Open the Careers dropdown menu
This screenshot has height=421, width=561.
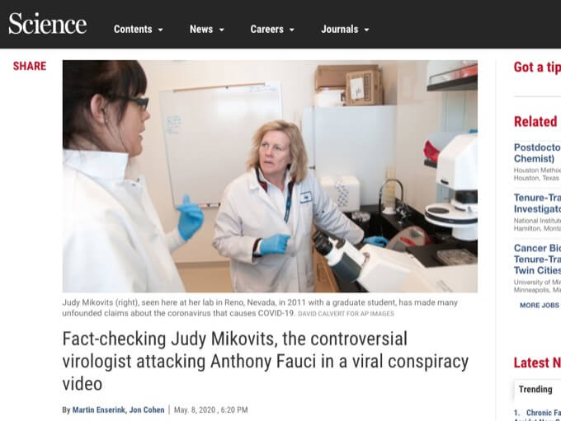[272, 30]
